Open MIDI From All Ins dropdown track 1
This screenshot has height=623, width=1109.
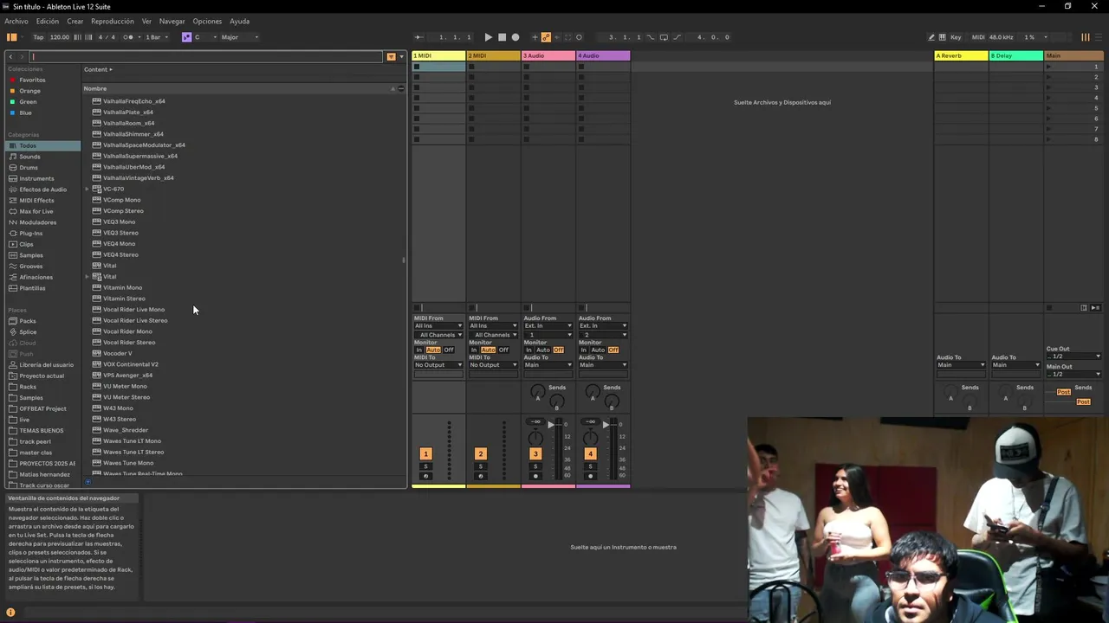pos(438,326)
